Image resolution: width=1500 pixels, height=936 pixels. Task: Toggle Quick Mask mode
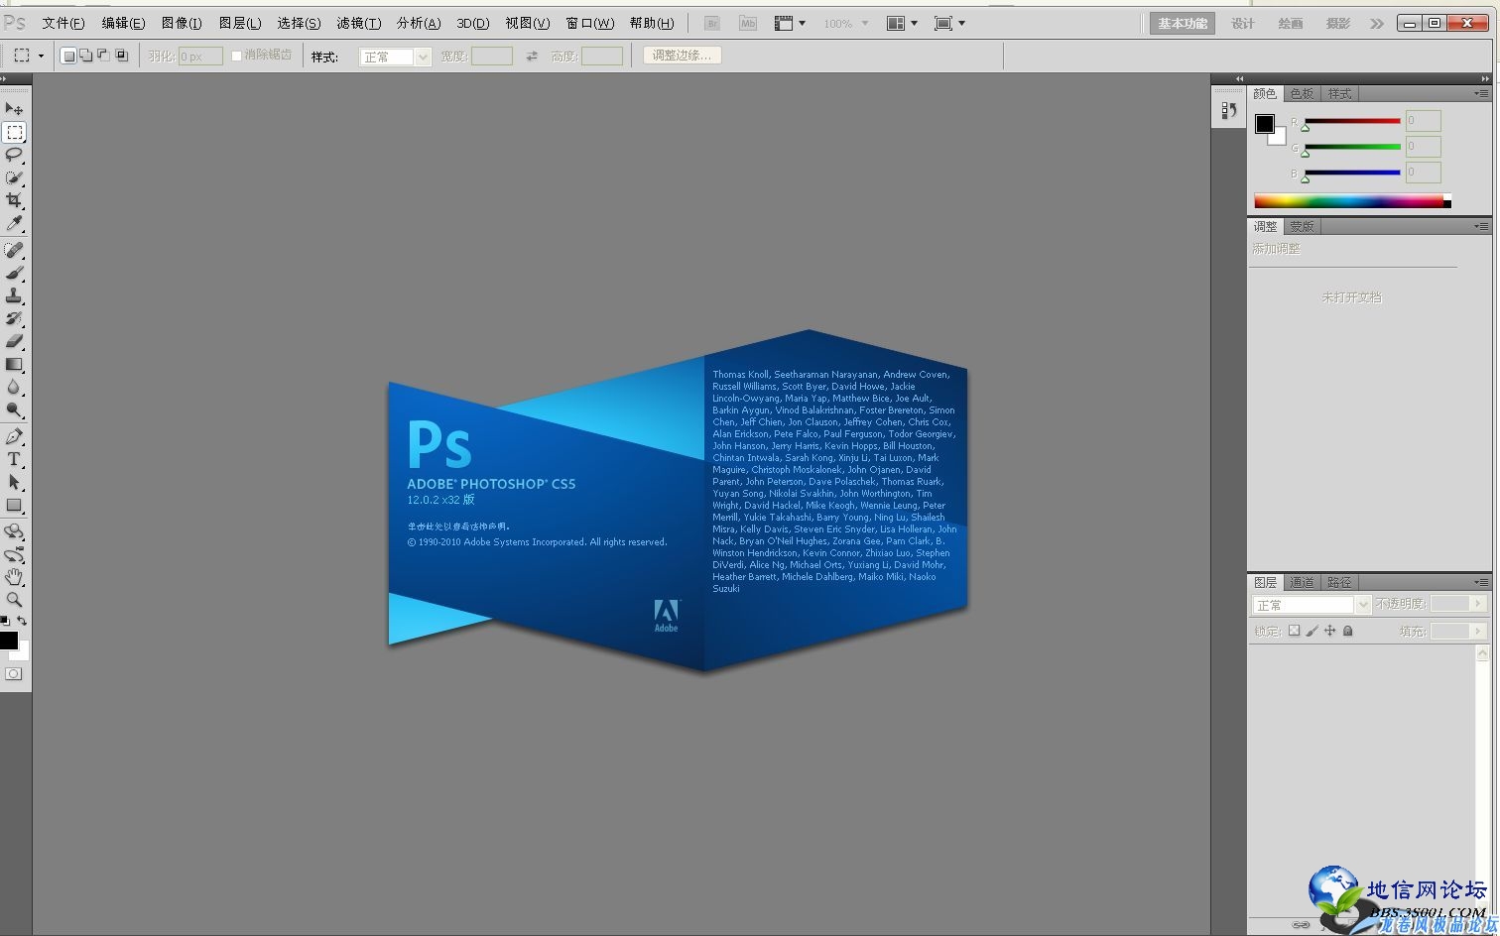pos(14,674)
